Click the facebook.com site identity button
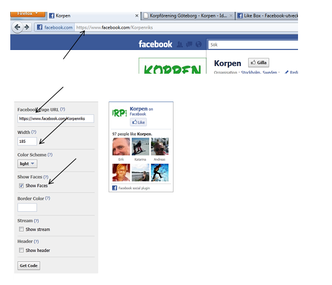 [55, 27]
